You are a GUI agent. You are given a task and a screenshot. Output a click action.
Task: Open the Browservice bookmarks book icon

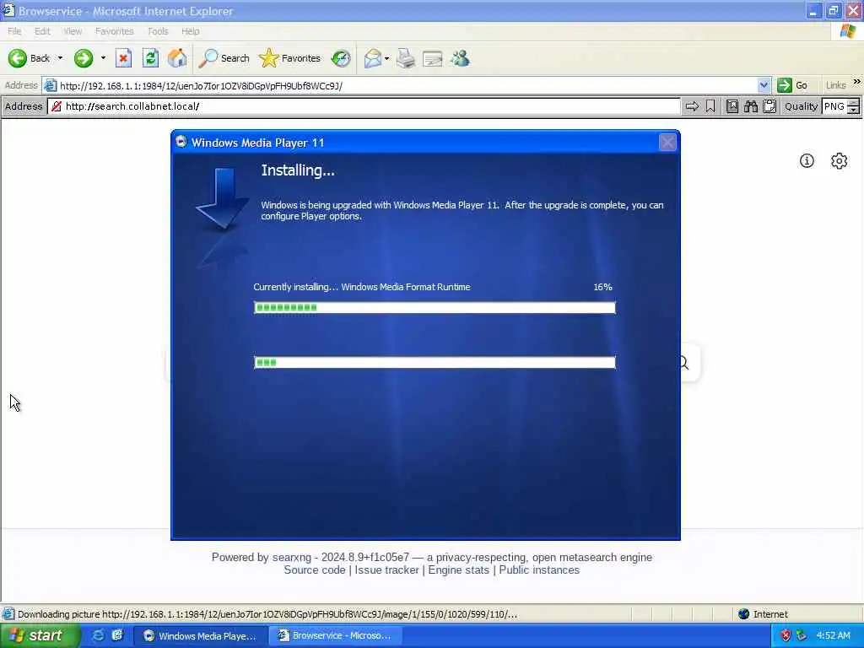coord(732,106)
